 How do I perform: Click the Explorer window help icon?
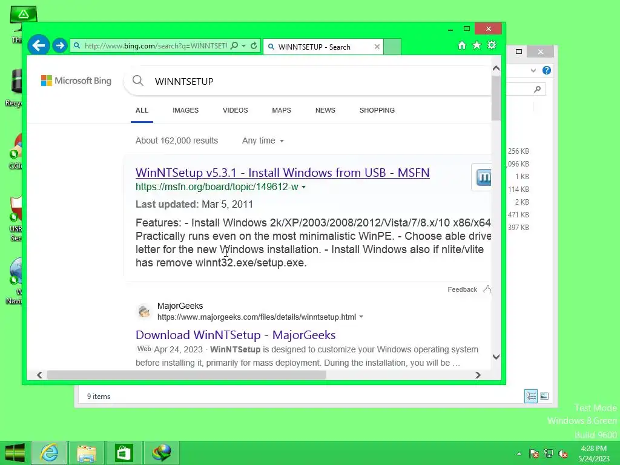547,70
